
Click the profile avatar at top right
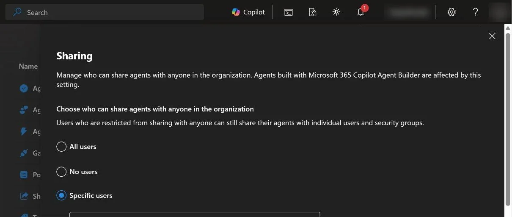tap(499, 12)
